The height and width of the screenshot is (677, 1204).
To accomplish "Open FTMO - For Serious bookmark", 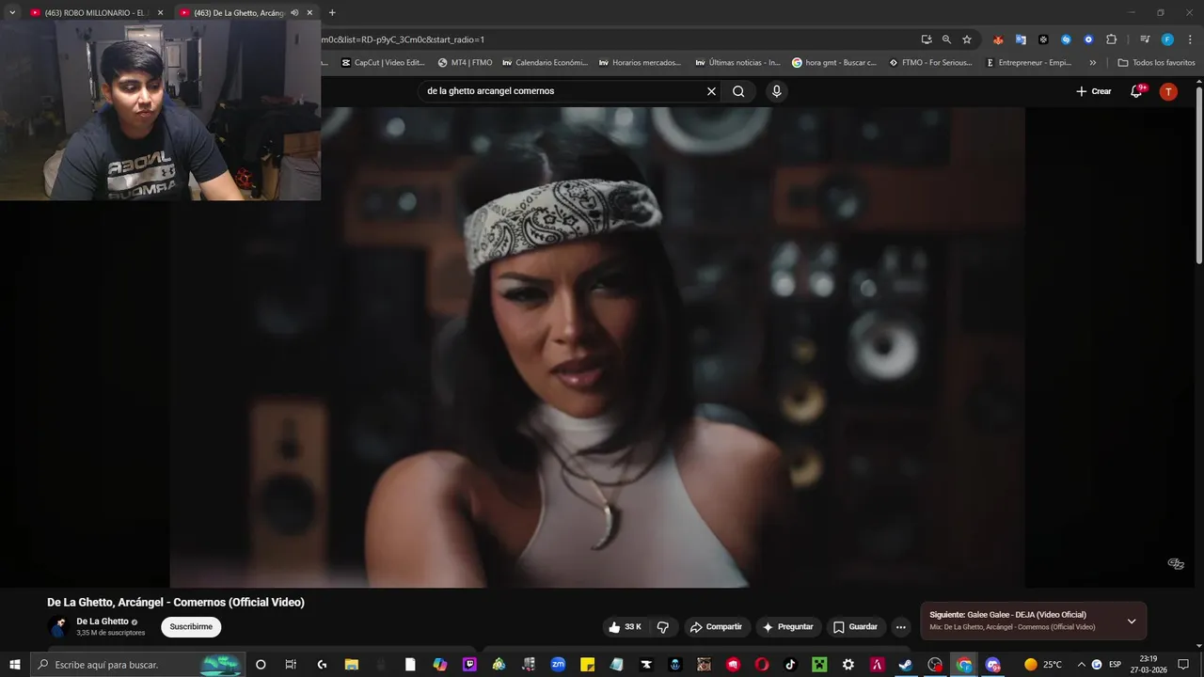I will [930, 63].
